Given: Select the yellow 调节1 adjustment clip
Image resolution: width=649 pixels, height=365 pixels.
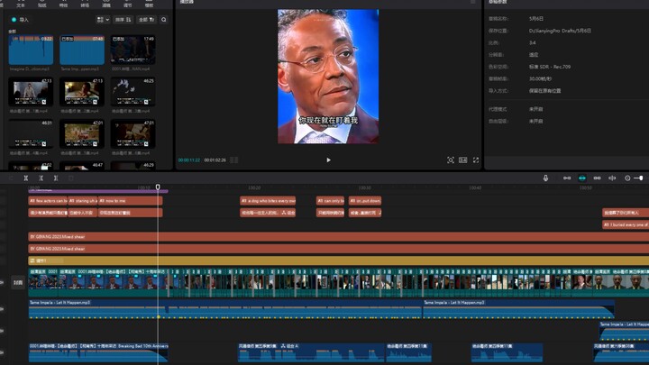Looking at the screenshot, I should click(339, 260).
